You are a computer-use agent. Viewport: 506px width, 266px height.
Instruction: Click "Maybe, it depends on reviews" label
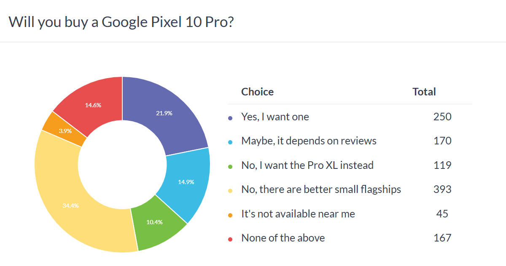point(309,141)
